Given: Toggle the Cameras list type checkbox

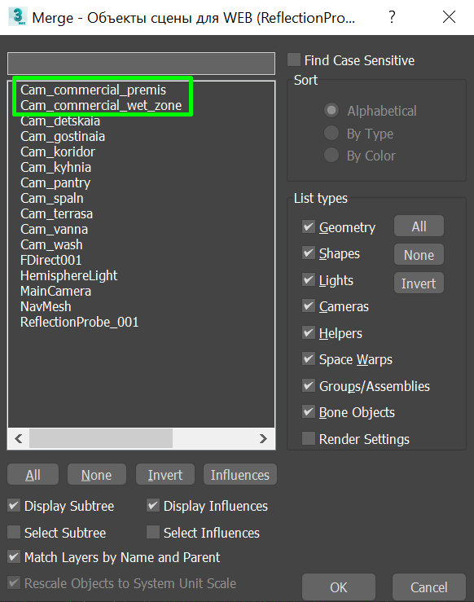Looking at the screenshot, I should [x=309, y=306].
